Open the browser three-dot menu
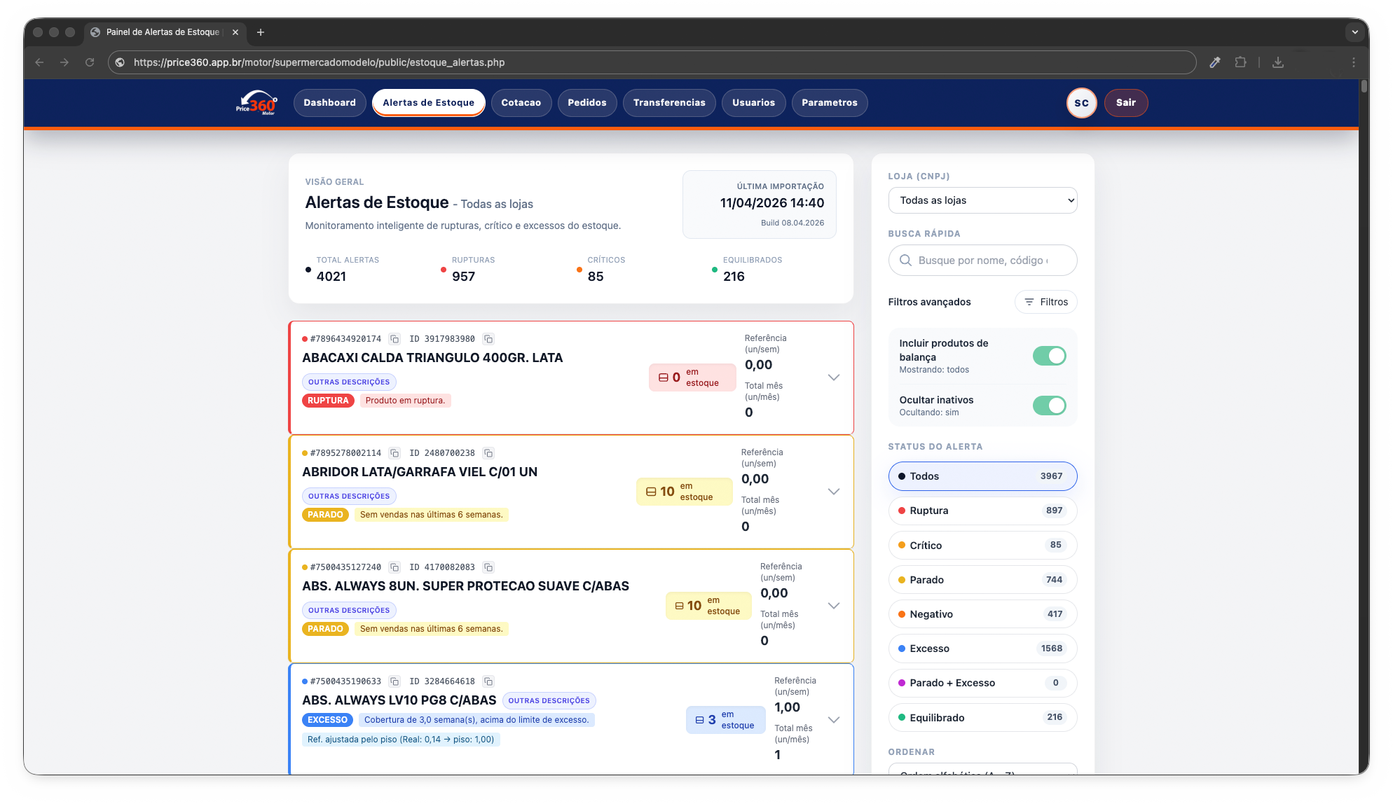Screen dimensions: 1393x804 pyautogui.click(x=1354, y=62)
